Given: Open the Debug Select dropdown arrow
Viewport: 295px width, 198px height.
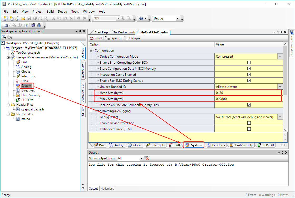Looking at the screenshot, I should tap(280, 117).
